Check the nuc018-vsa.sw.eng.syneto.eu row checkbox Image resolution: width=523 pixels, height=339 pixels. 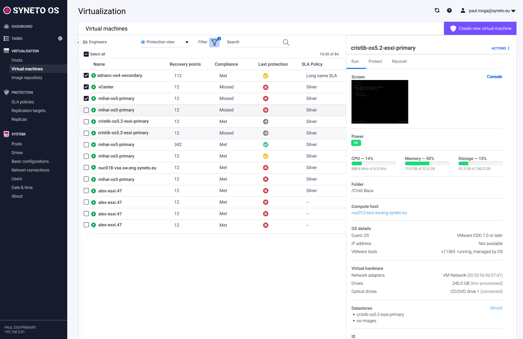(x=86, y=168)
